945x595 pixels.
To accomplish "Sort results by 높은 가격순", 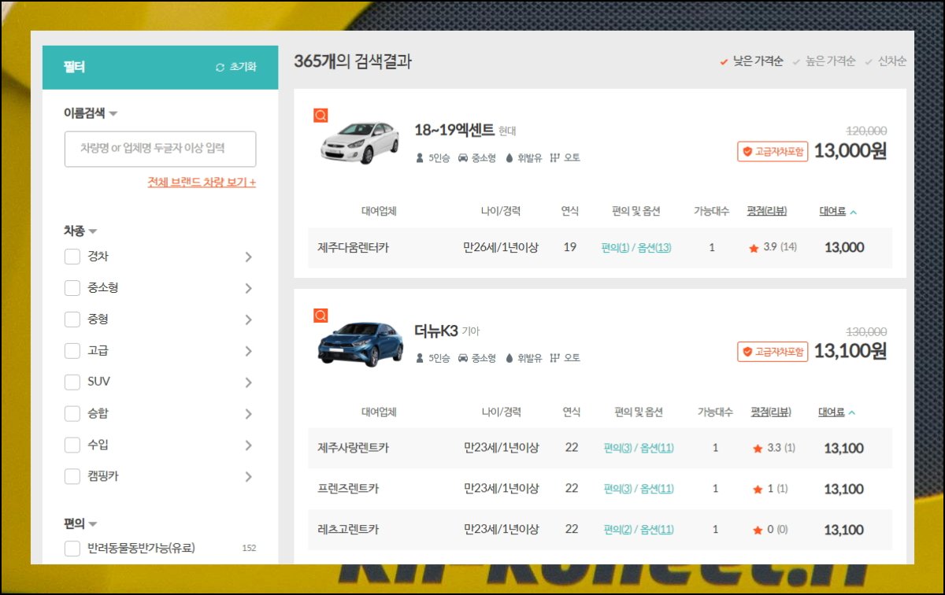I will pyautogui.click(x=824, y=61).
